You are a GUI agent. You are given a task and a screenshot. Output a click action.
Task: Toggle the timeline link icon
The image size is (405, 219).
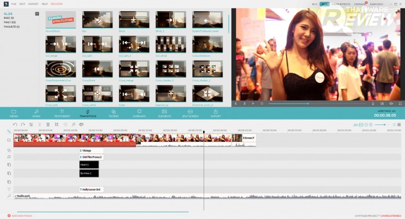[x=9, y=131]
